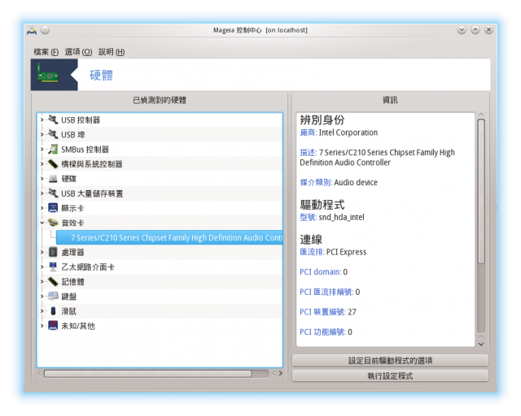This screenshot has width=521, height=416.
Task: Expand the 滑鼠 tree node
Action: [42, 311]
